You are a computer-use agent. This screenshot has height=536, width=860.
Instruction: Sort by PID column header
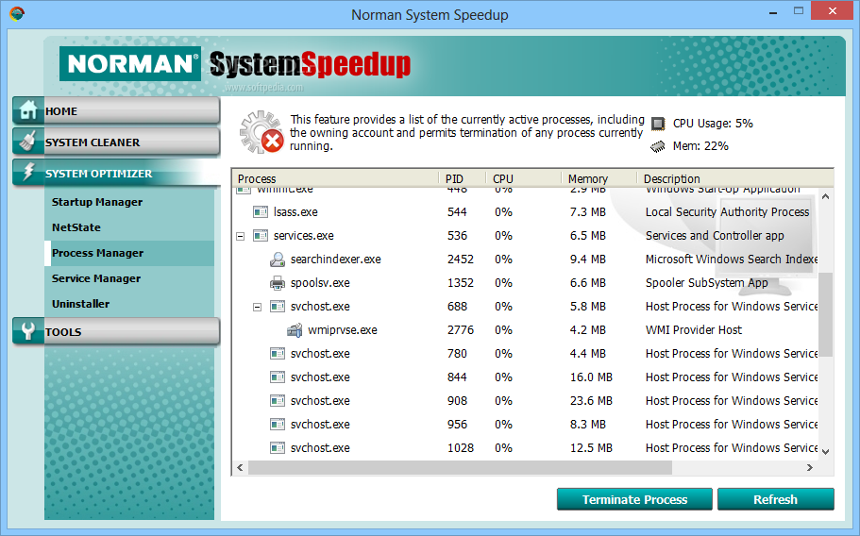[x=462, y=178]
